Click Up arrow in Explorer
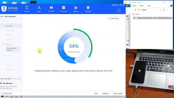Viewport: 174px width, 98px height. tap(135, 10)
